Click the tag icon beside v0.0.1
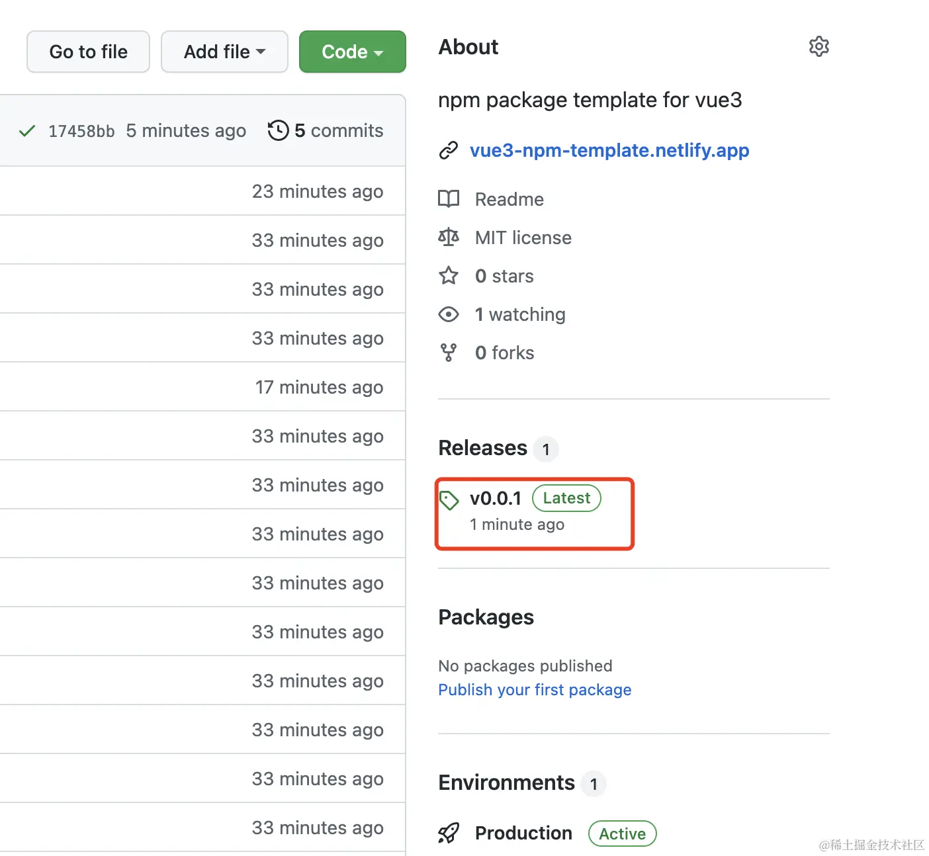This screenshot has width=929, height=856. point(449,501)
